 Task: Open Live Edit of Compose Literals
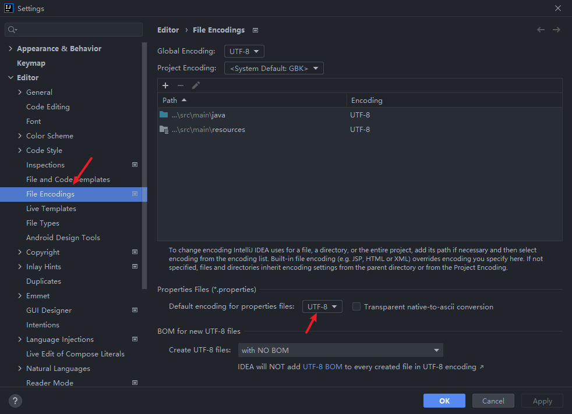[75, 354]
